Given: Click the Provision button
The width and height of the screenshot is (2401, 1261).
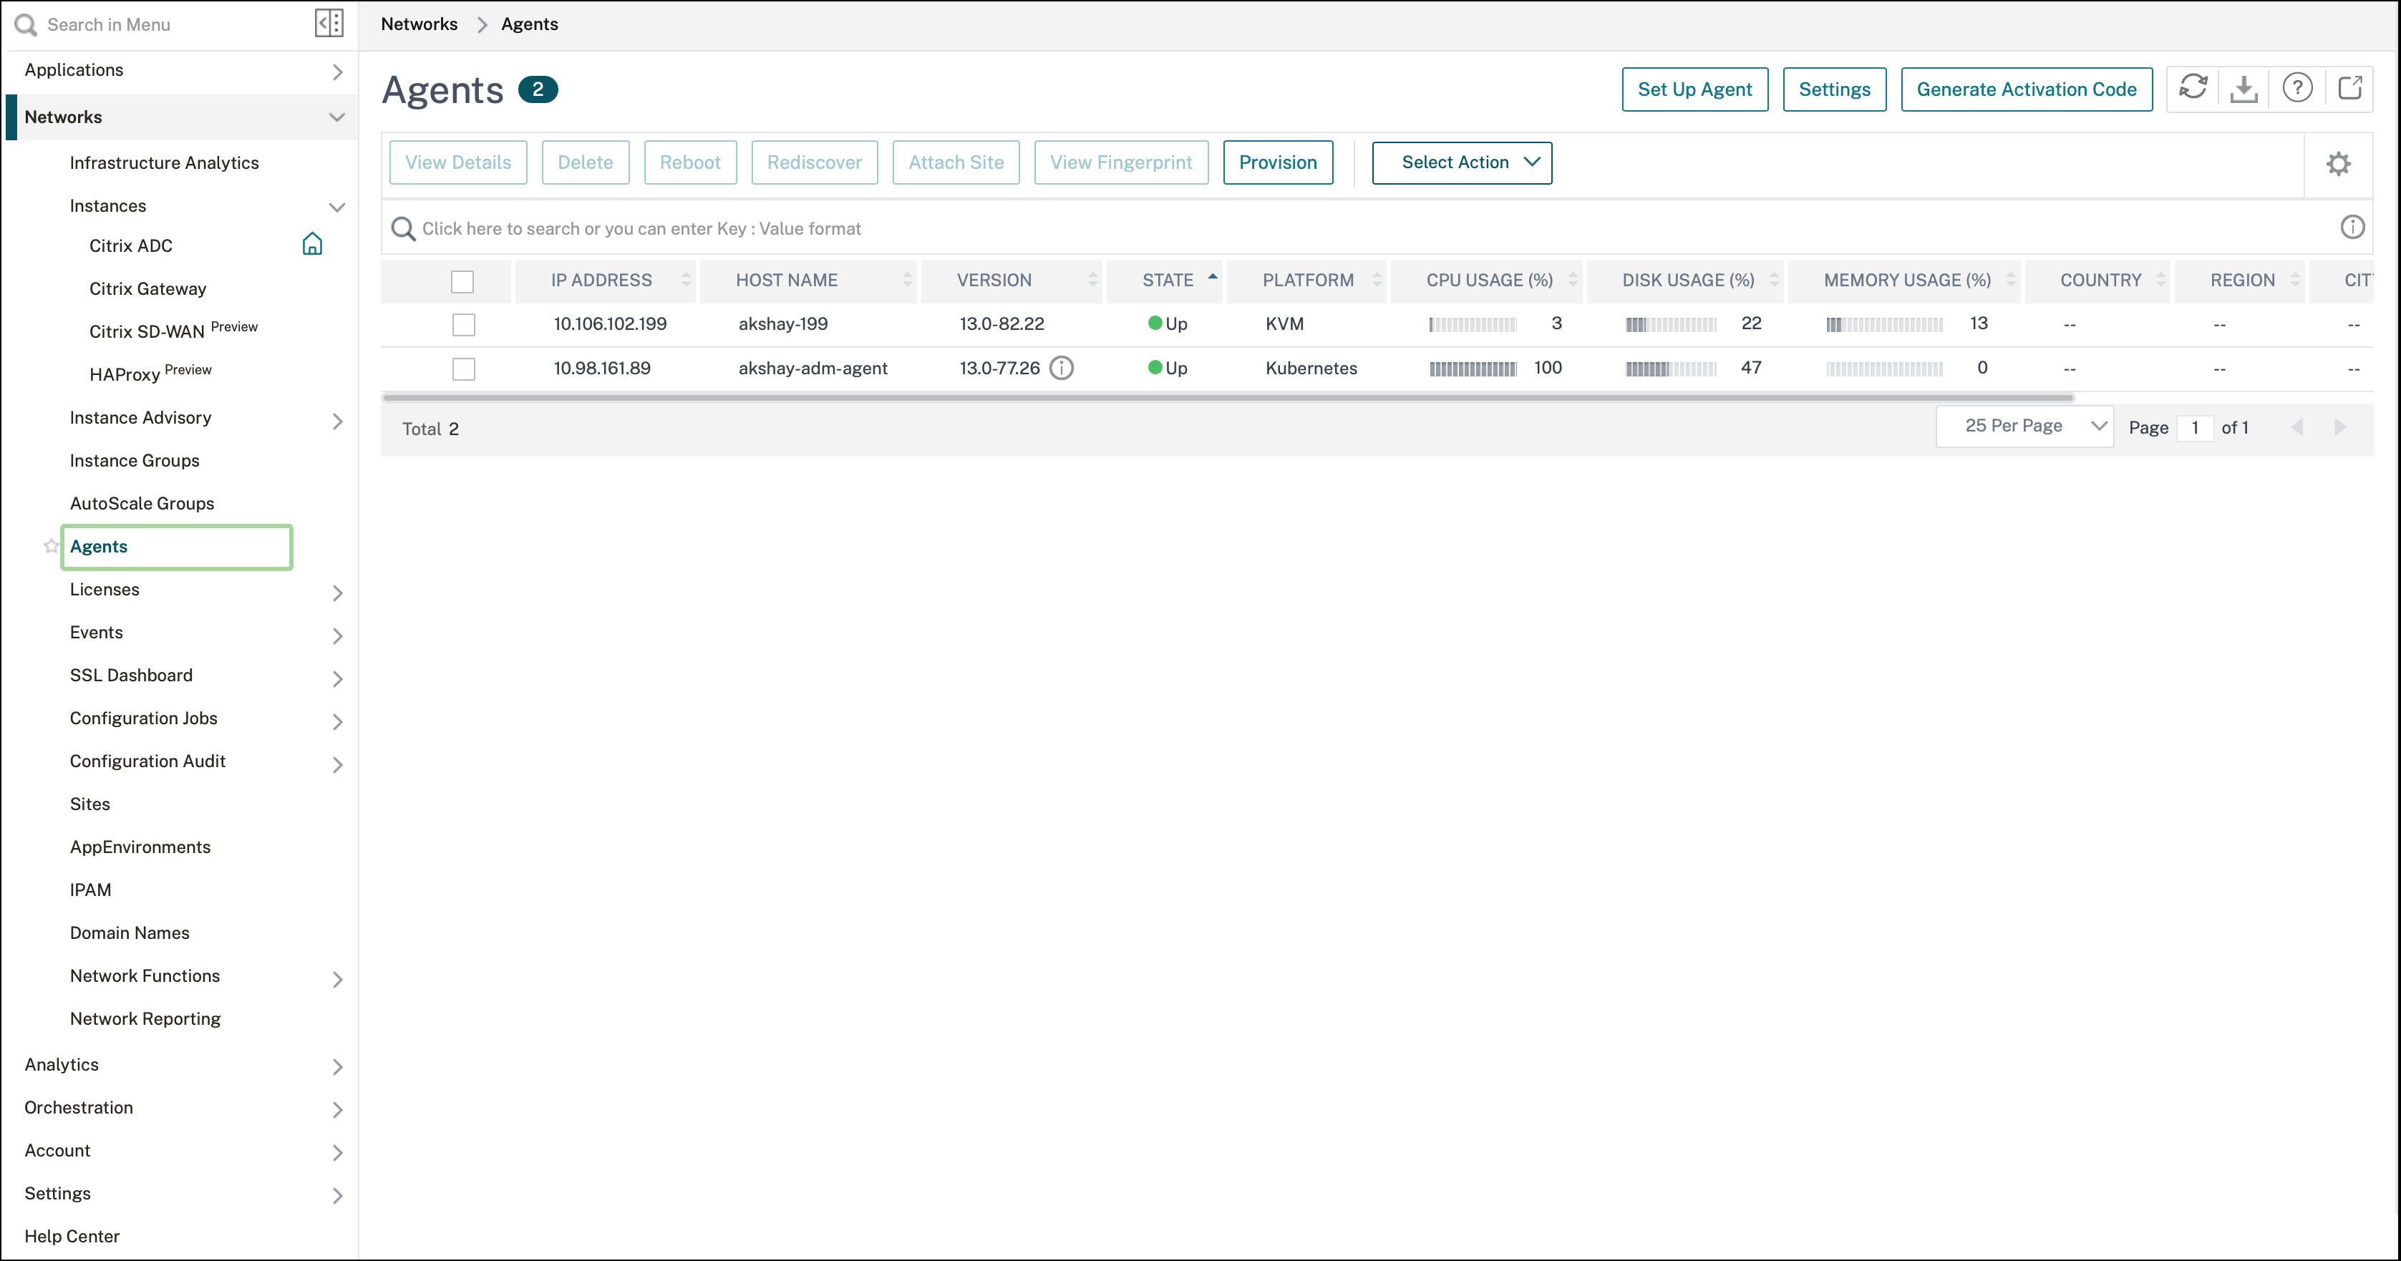Looking at the screenshot, I should (x=1278, y=162).
